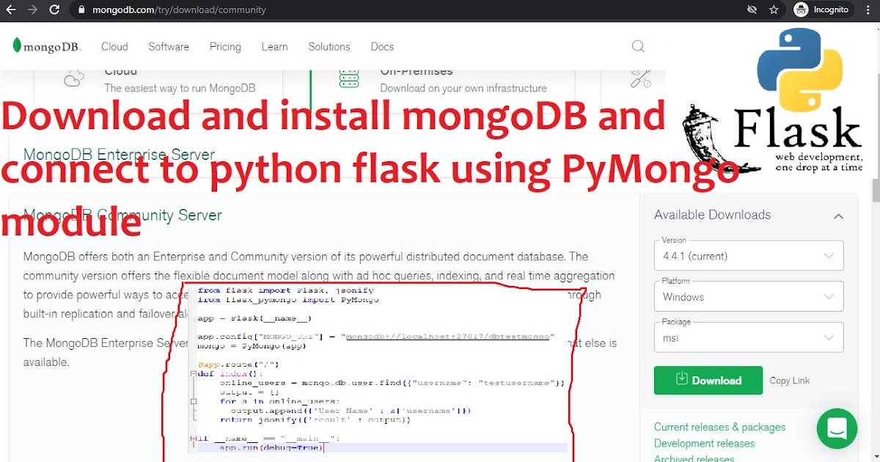Screen dimensions: 880x462
Task: Open the Learn menu item
Action: coord(274,46)
